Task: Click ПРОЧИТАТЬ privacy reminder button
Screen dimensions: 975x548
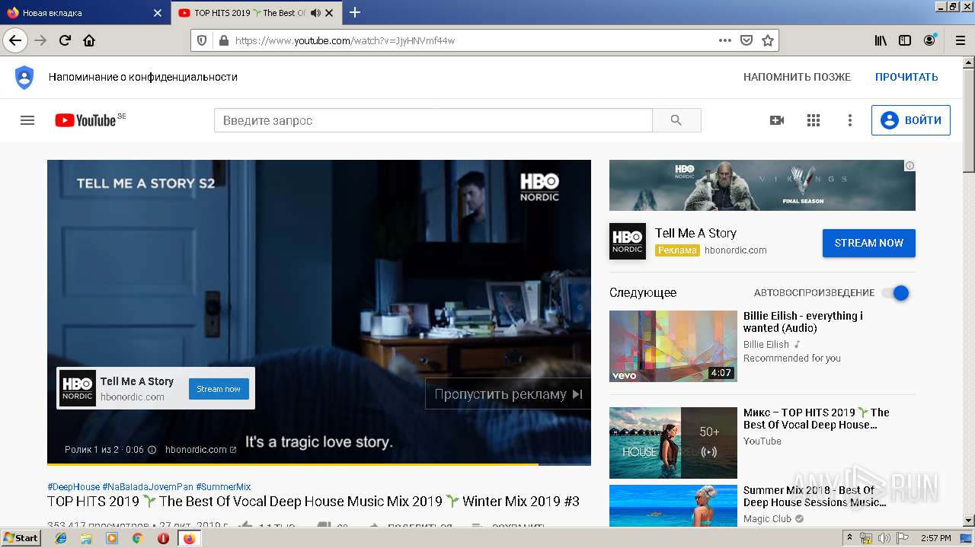Action: coord(906,77)
